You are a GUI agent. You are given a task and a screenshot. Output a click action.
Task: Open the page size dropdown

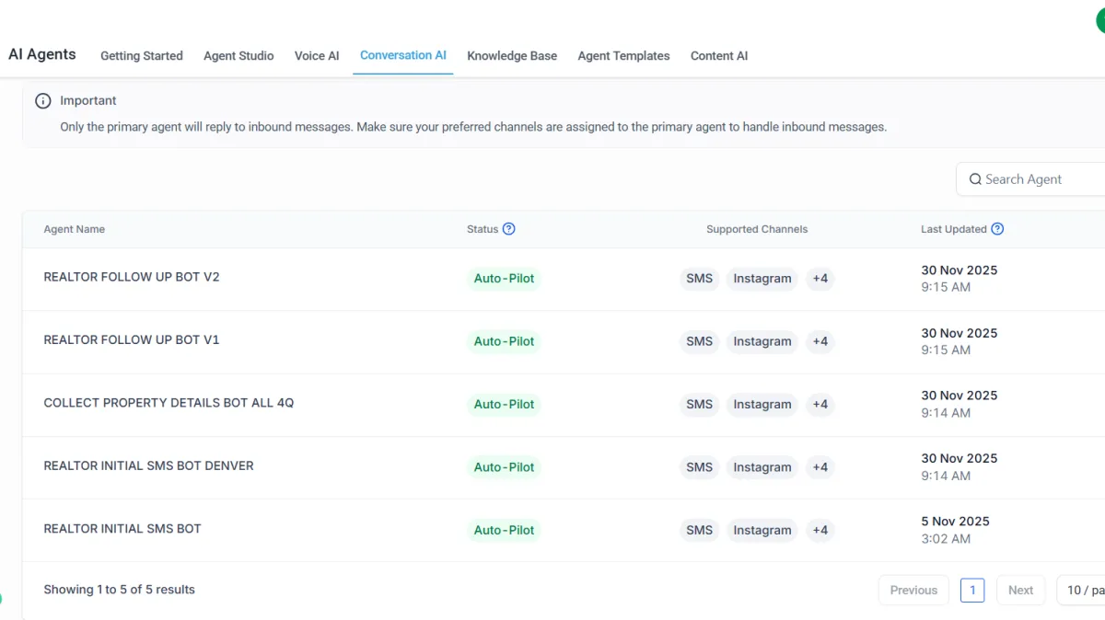[x=1083, y=591]
